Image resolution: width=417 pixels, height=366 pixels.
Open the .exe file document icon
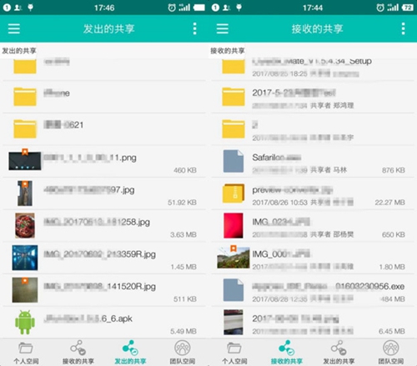click(x=234, y=290)
